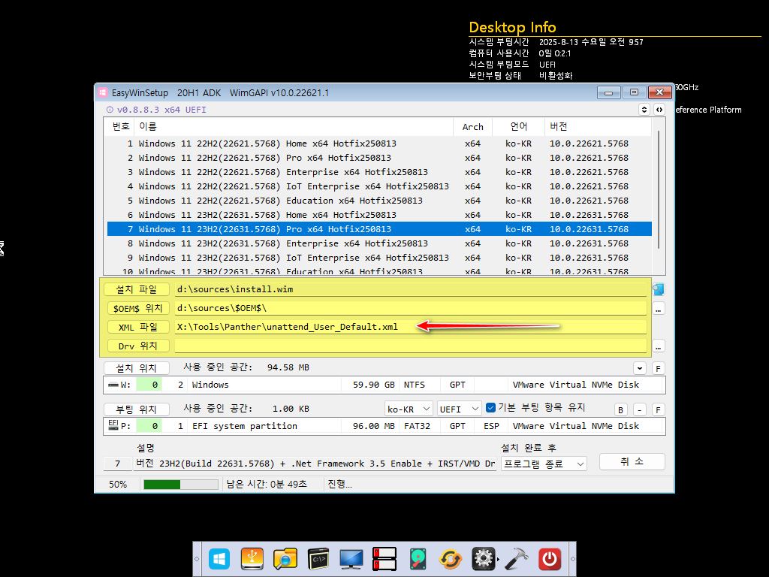Select Windows 11 22H2 Education x64 row
Screen dimensions: 769x577
click(379, 201)
